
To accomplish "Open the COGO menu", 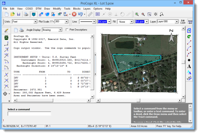I will click(x=29, y=9).
